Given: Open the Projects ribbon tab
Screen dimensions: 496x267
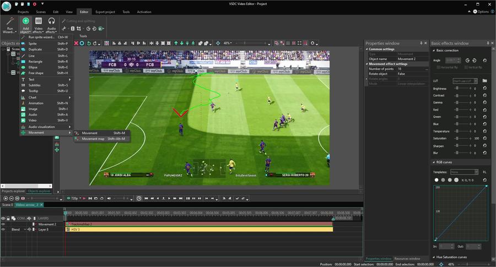Looking at the screenshot, I should [23, 12].
